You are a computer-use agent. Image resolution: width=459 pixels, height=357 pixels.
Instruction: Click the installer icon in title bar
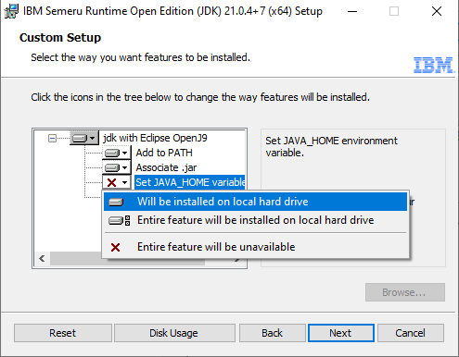tap(11, 11)
